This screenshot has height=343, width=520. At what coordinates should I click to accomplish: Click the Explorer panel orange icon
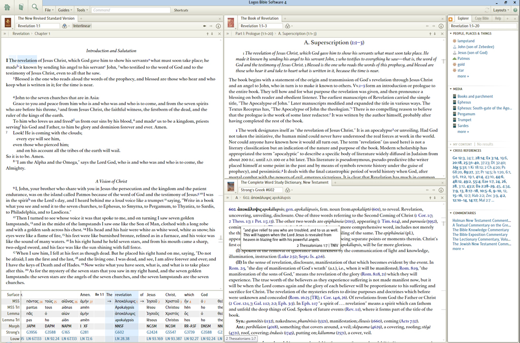click(450, 19)
